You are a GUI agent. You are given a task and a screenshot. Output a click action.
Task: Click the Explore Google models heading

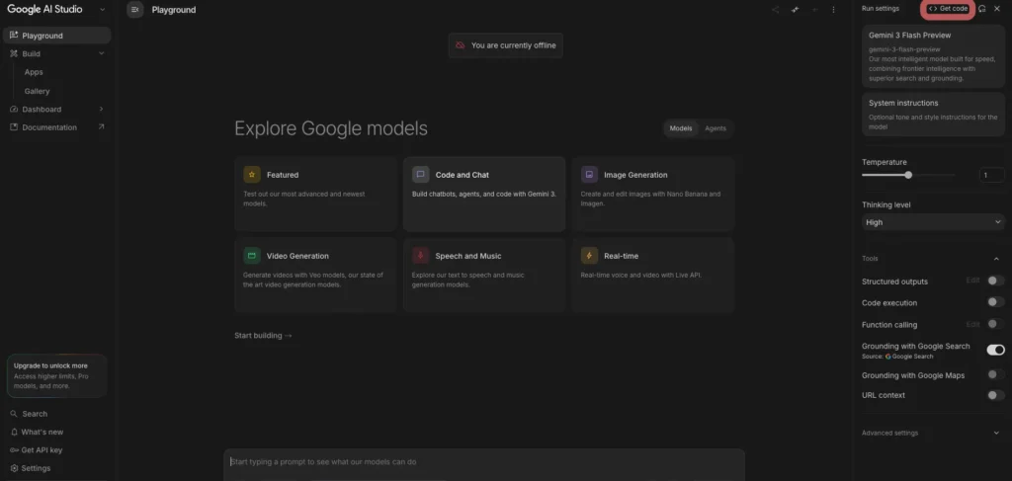pos(330,128)
